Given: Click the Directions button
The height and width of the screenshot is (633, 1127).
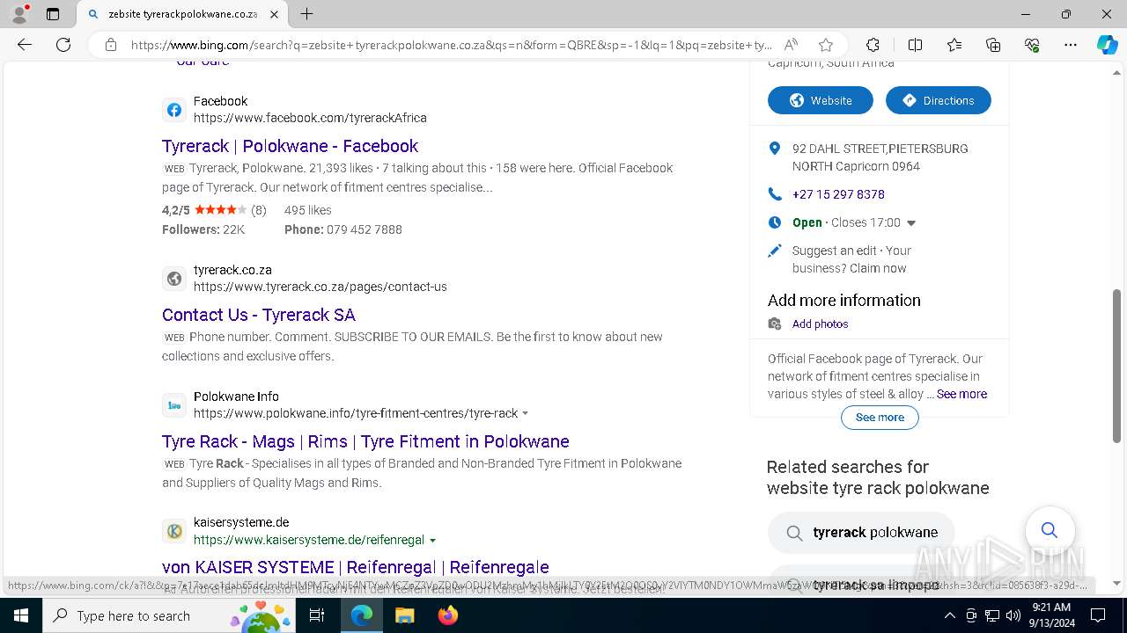Looking at the screenshot, I should click(x=939, y=100).
